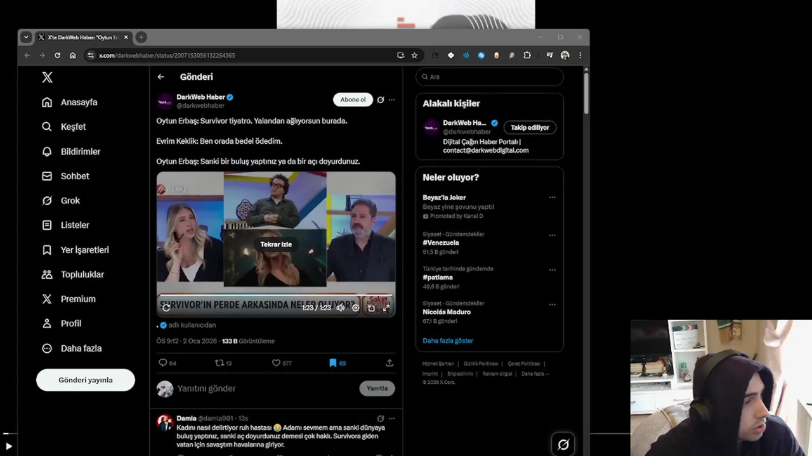
Task: Open Hizmet Şartları footer link
Action: (x=438, y=364)
